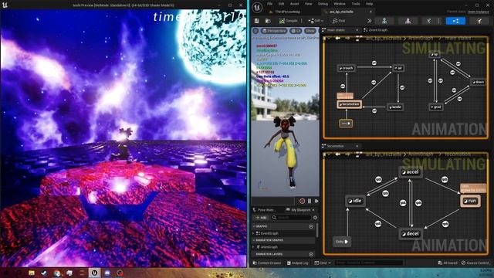494x278 pixels.
Task: Switch to main states graph tab
Action: [x=337, y=30]
